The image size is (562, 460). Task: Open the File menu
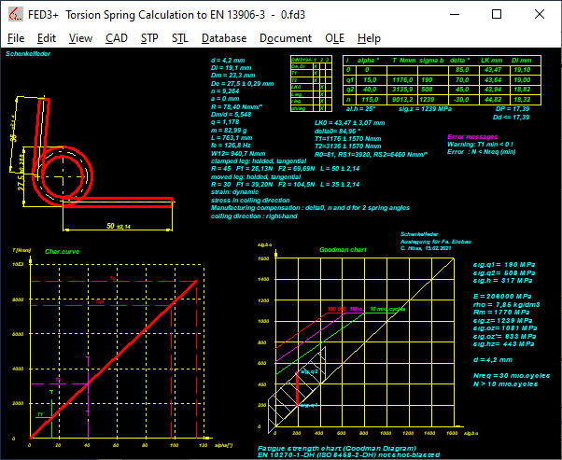[x=16, y=38]
